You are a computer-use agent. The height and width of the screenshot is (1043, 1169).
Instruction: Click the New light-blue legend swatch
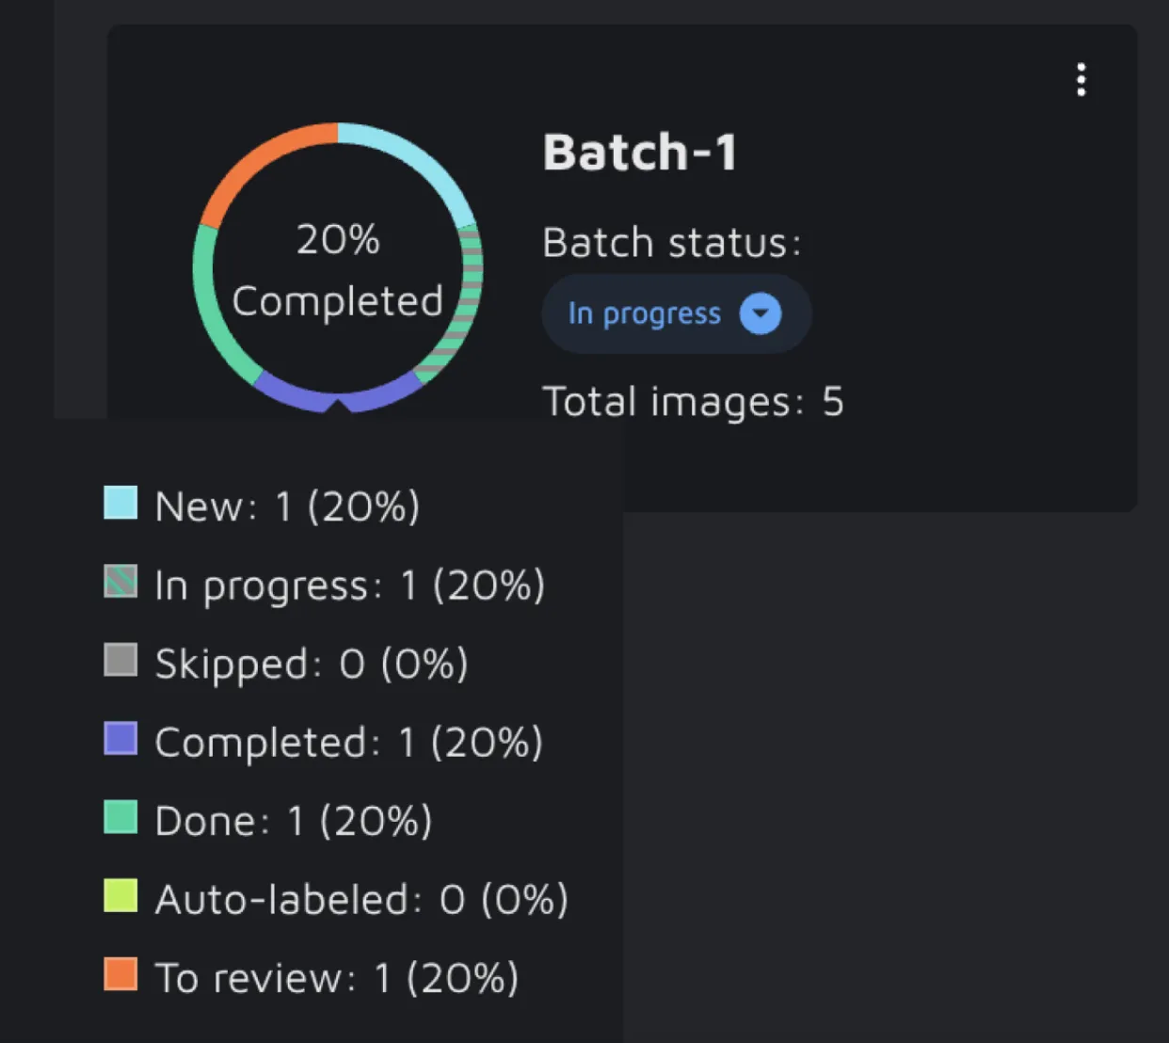coord(120,503)
